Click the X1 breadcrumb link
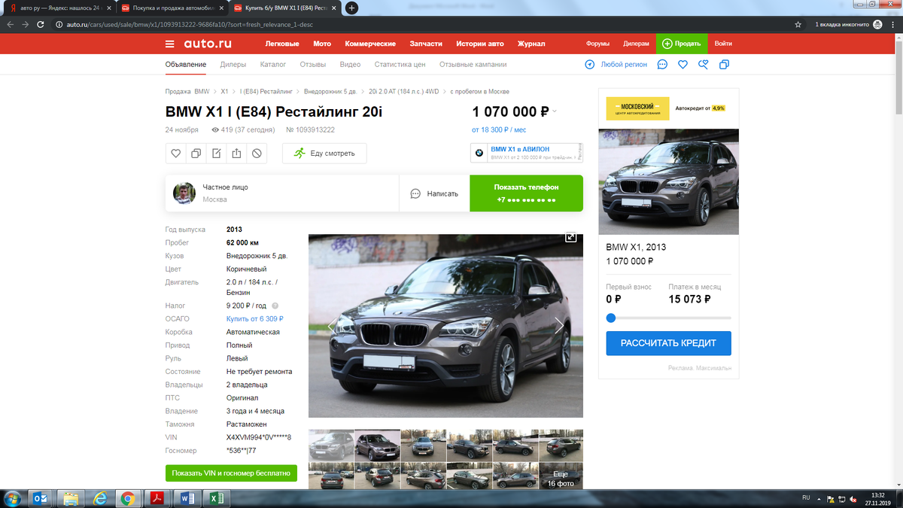 click(224, 92)
